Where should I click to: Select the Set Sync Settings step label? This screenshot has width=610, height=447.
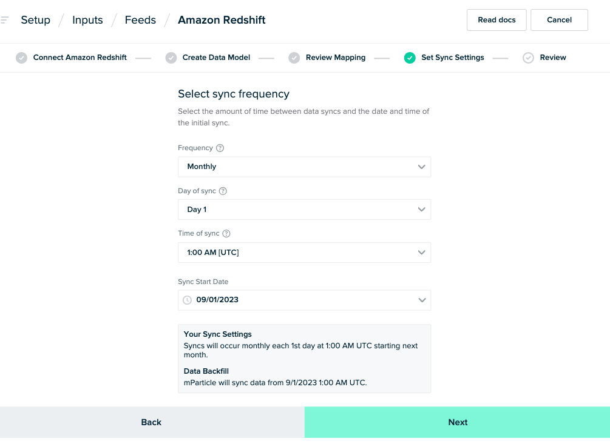(453, 58)
